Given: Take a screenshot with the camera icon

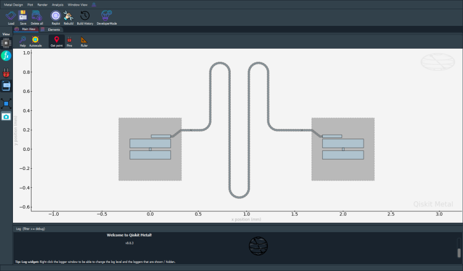Looking at the screenshot, I should pyautogui.click(x=6, y=116).
